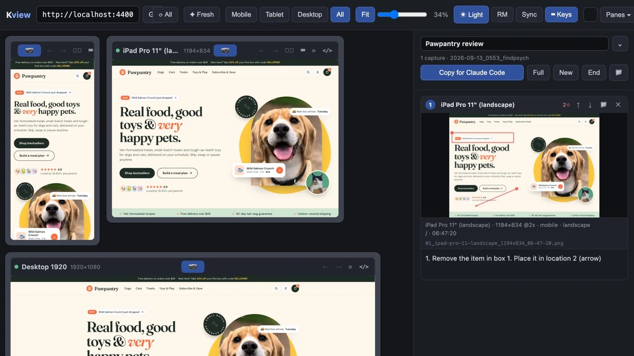
Task: Click Subscribe & Save in iPad Pro preview
Action: coord(223,72)
